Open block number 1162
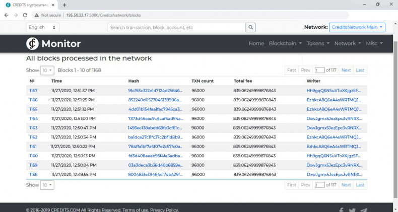The width and height of the screenshot is (398, 212). 33,137
